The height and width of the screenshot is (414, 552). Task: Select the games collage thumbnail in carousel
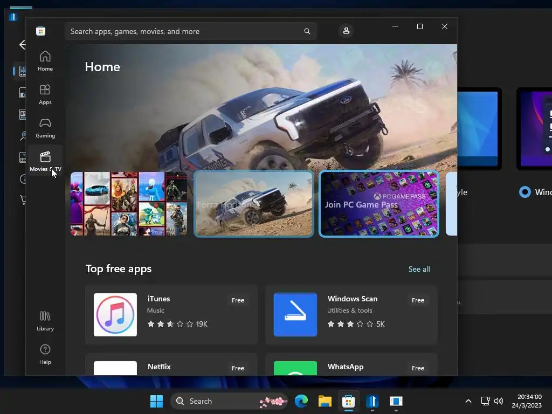[129, 204]
